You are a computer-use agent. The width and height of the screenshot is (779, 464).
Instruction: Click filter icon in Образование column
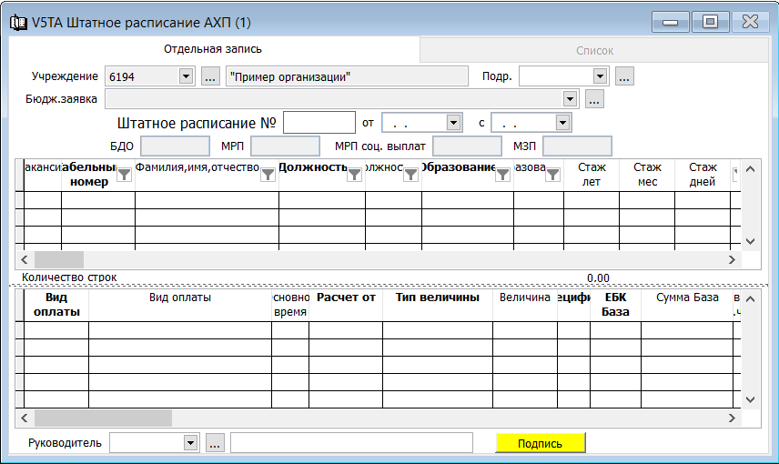(502, 177)
